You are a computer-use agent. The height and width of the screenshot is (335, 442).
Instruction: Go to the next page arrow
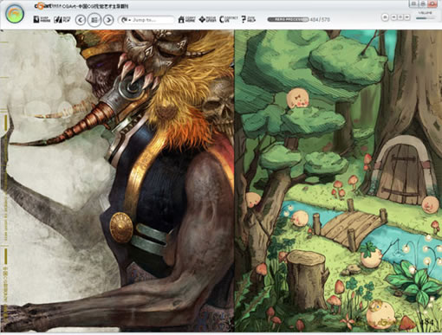[108, 20]
